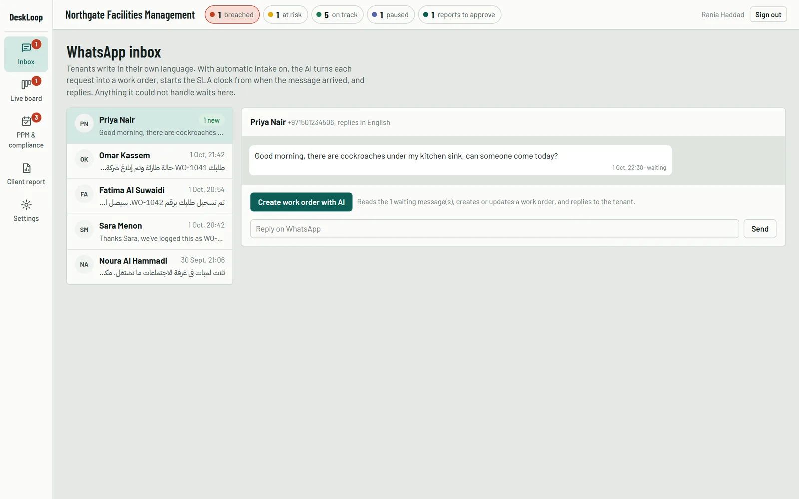Click Sign out button
The image size is (799, 499).
point(768,15)
